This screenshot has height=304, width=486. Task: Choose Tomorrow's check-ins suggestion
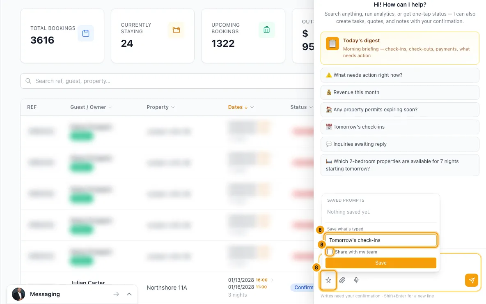[400, 127]
